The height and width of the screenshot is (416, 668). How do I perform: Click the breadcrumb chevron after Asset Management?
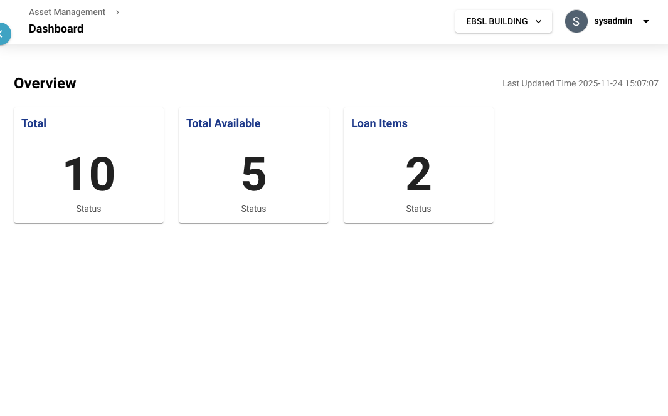(x=117, y=12)
